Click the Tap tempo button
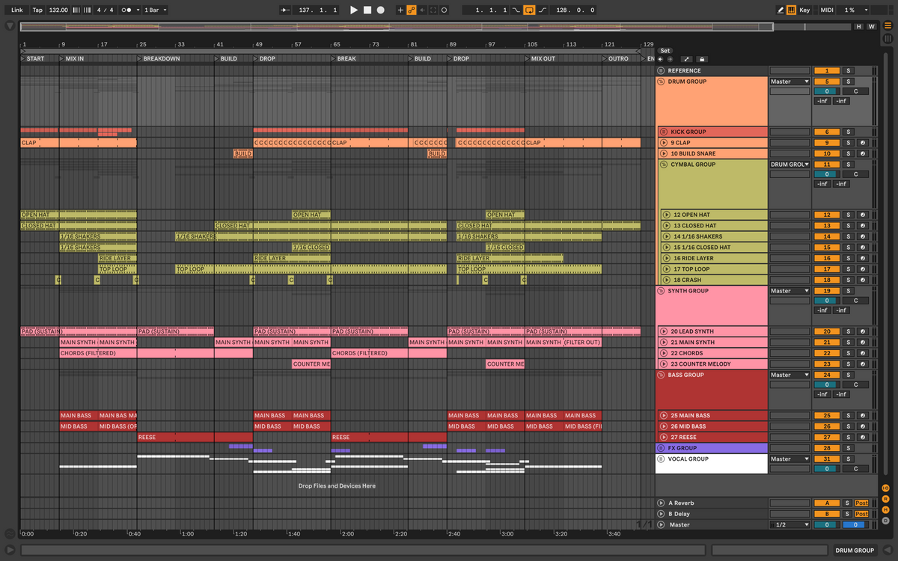 [x=37, y=10]
